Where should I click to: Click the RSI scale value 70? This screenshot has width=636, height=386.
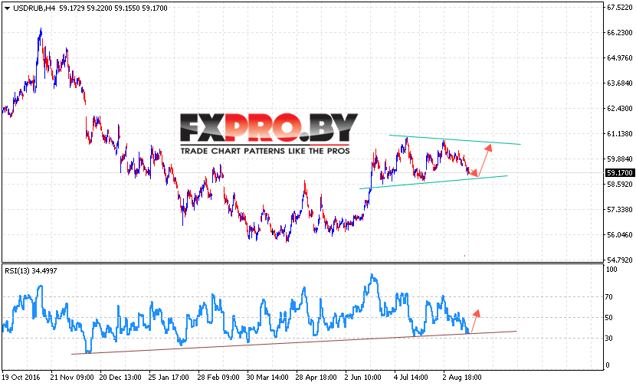tap(609, 297)
